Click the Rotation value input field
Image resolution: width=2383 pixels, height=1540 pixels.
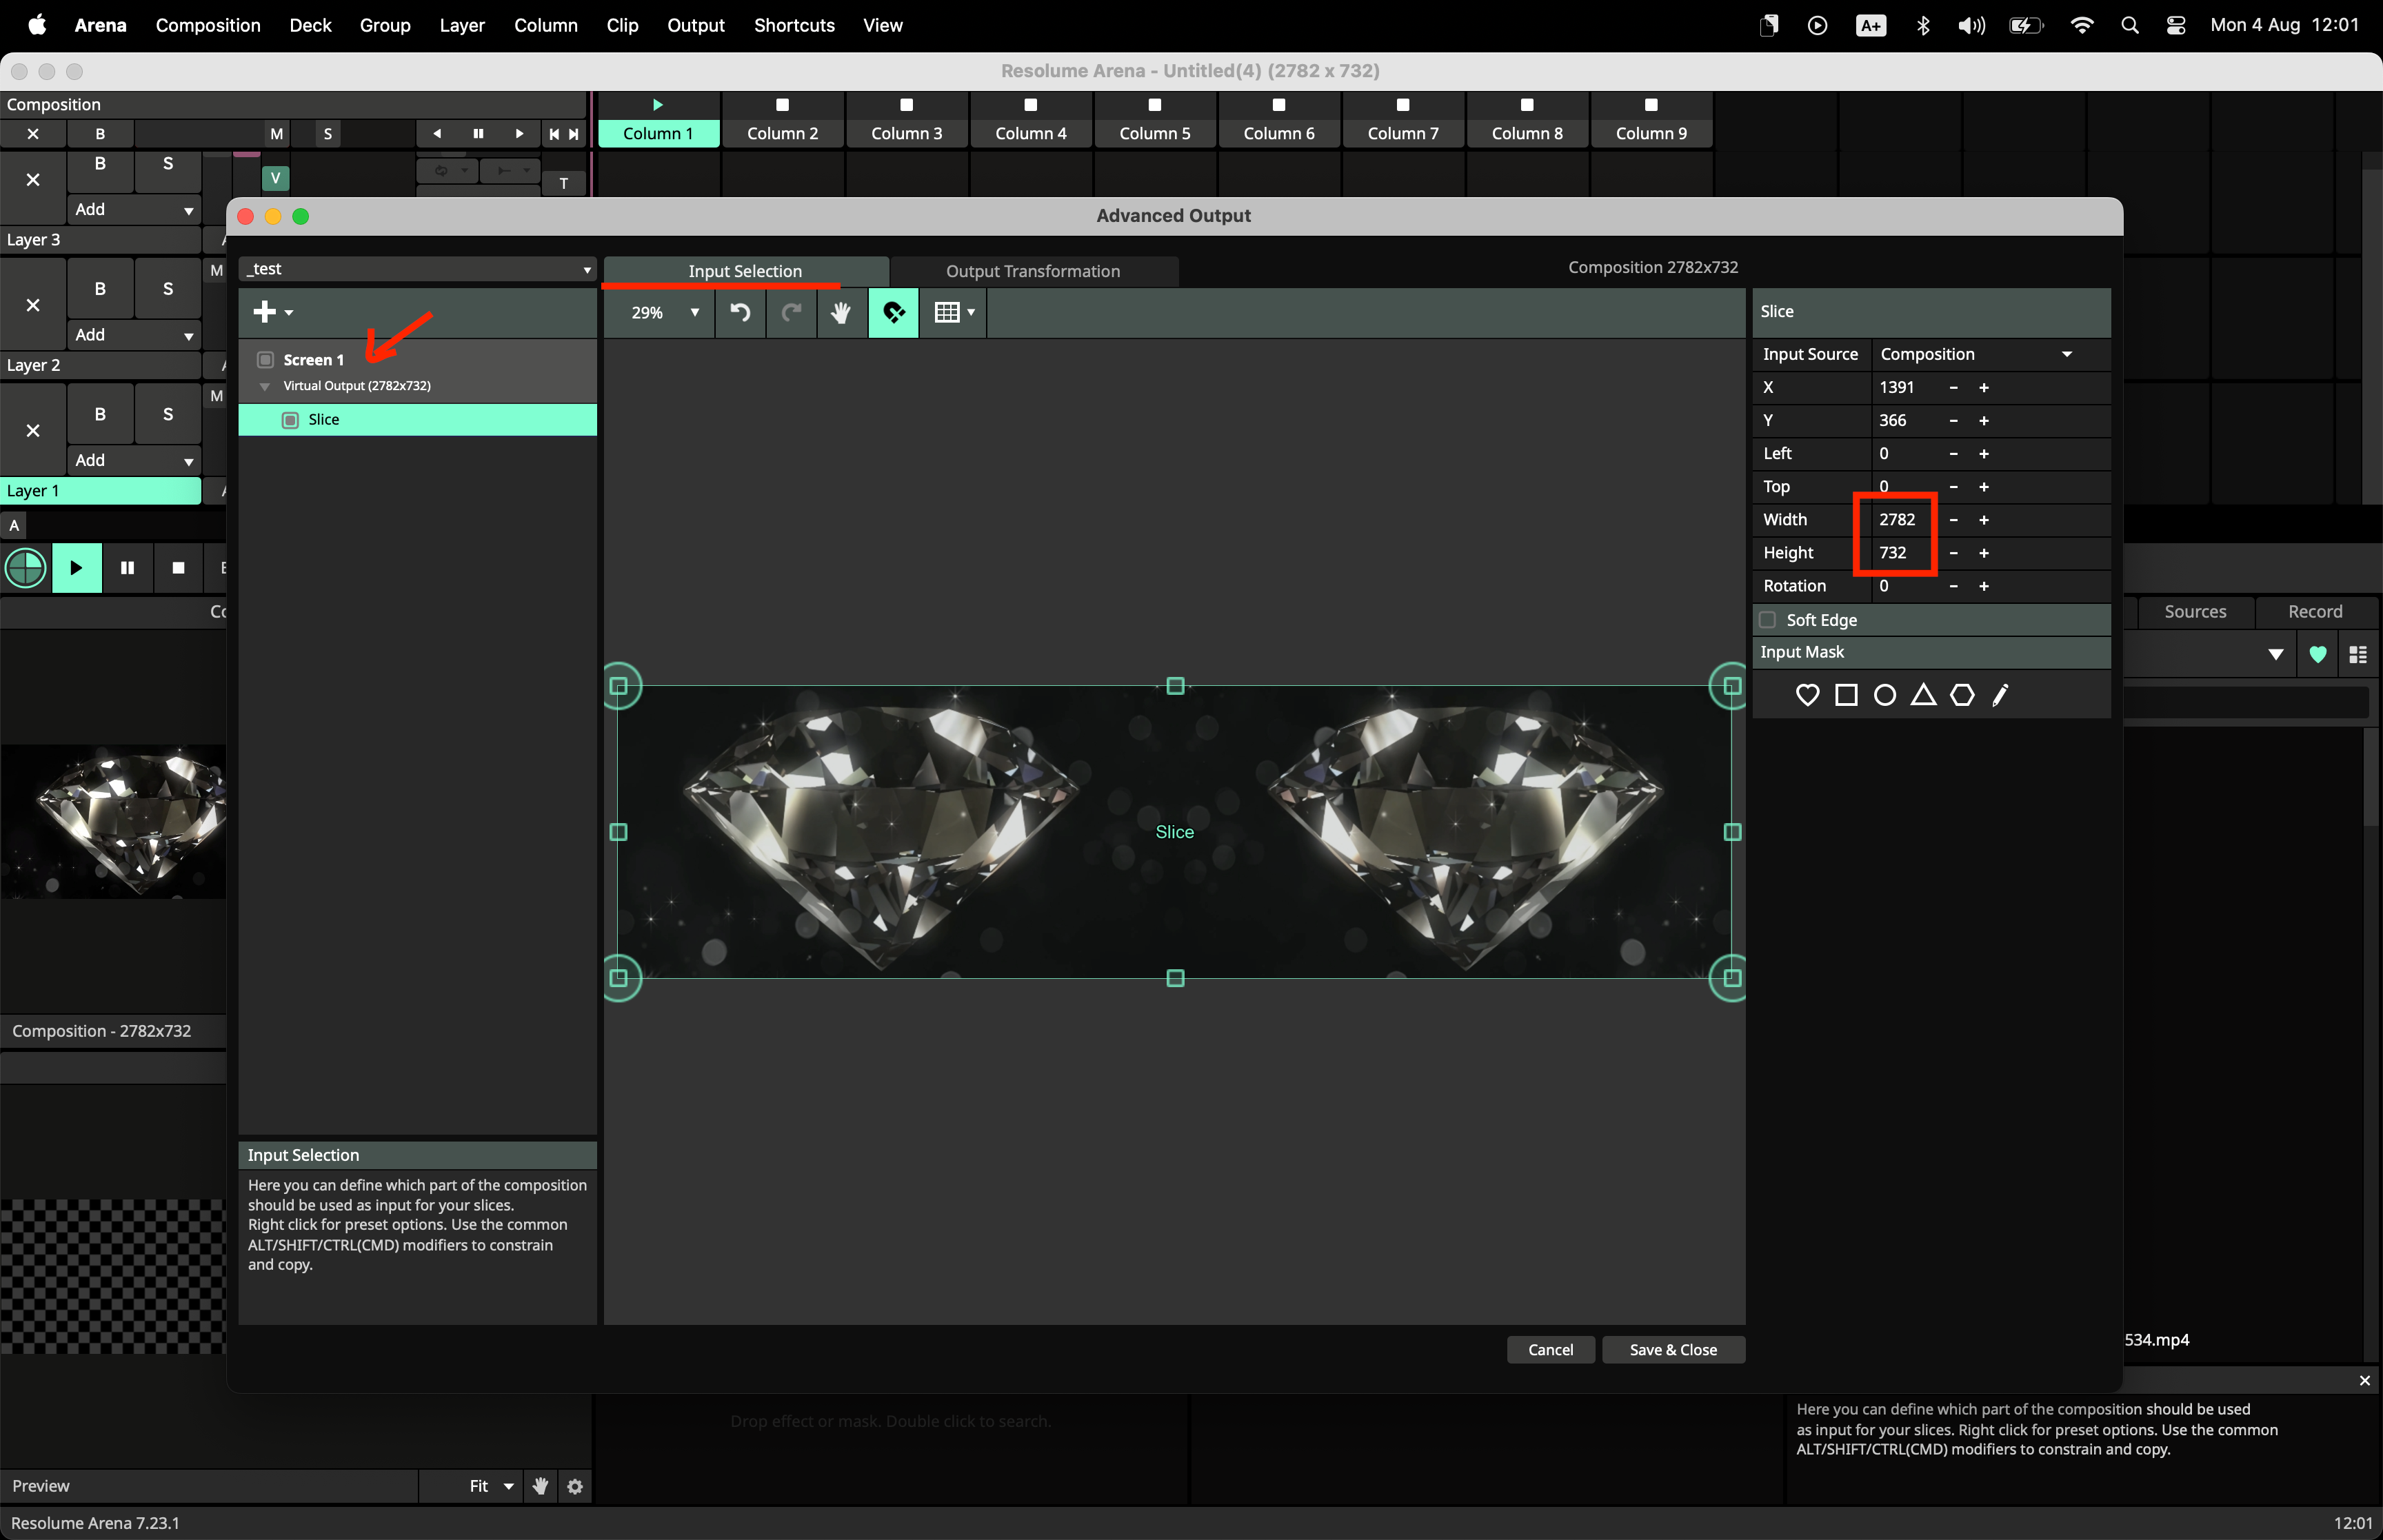(x=1905, y=586)
